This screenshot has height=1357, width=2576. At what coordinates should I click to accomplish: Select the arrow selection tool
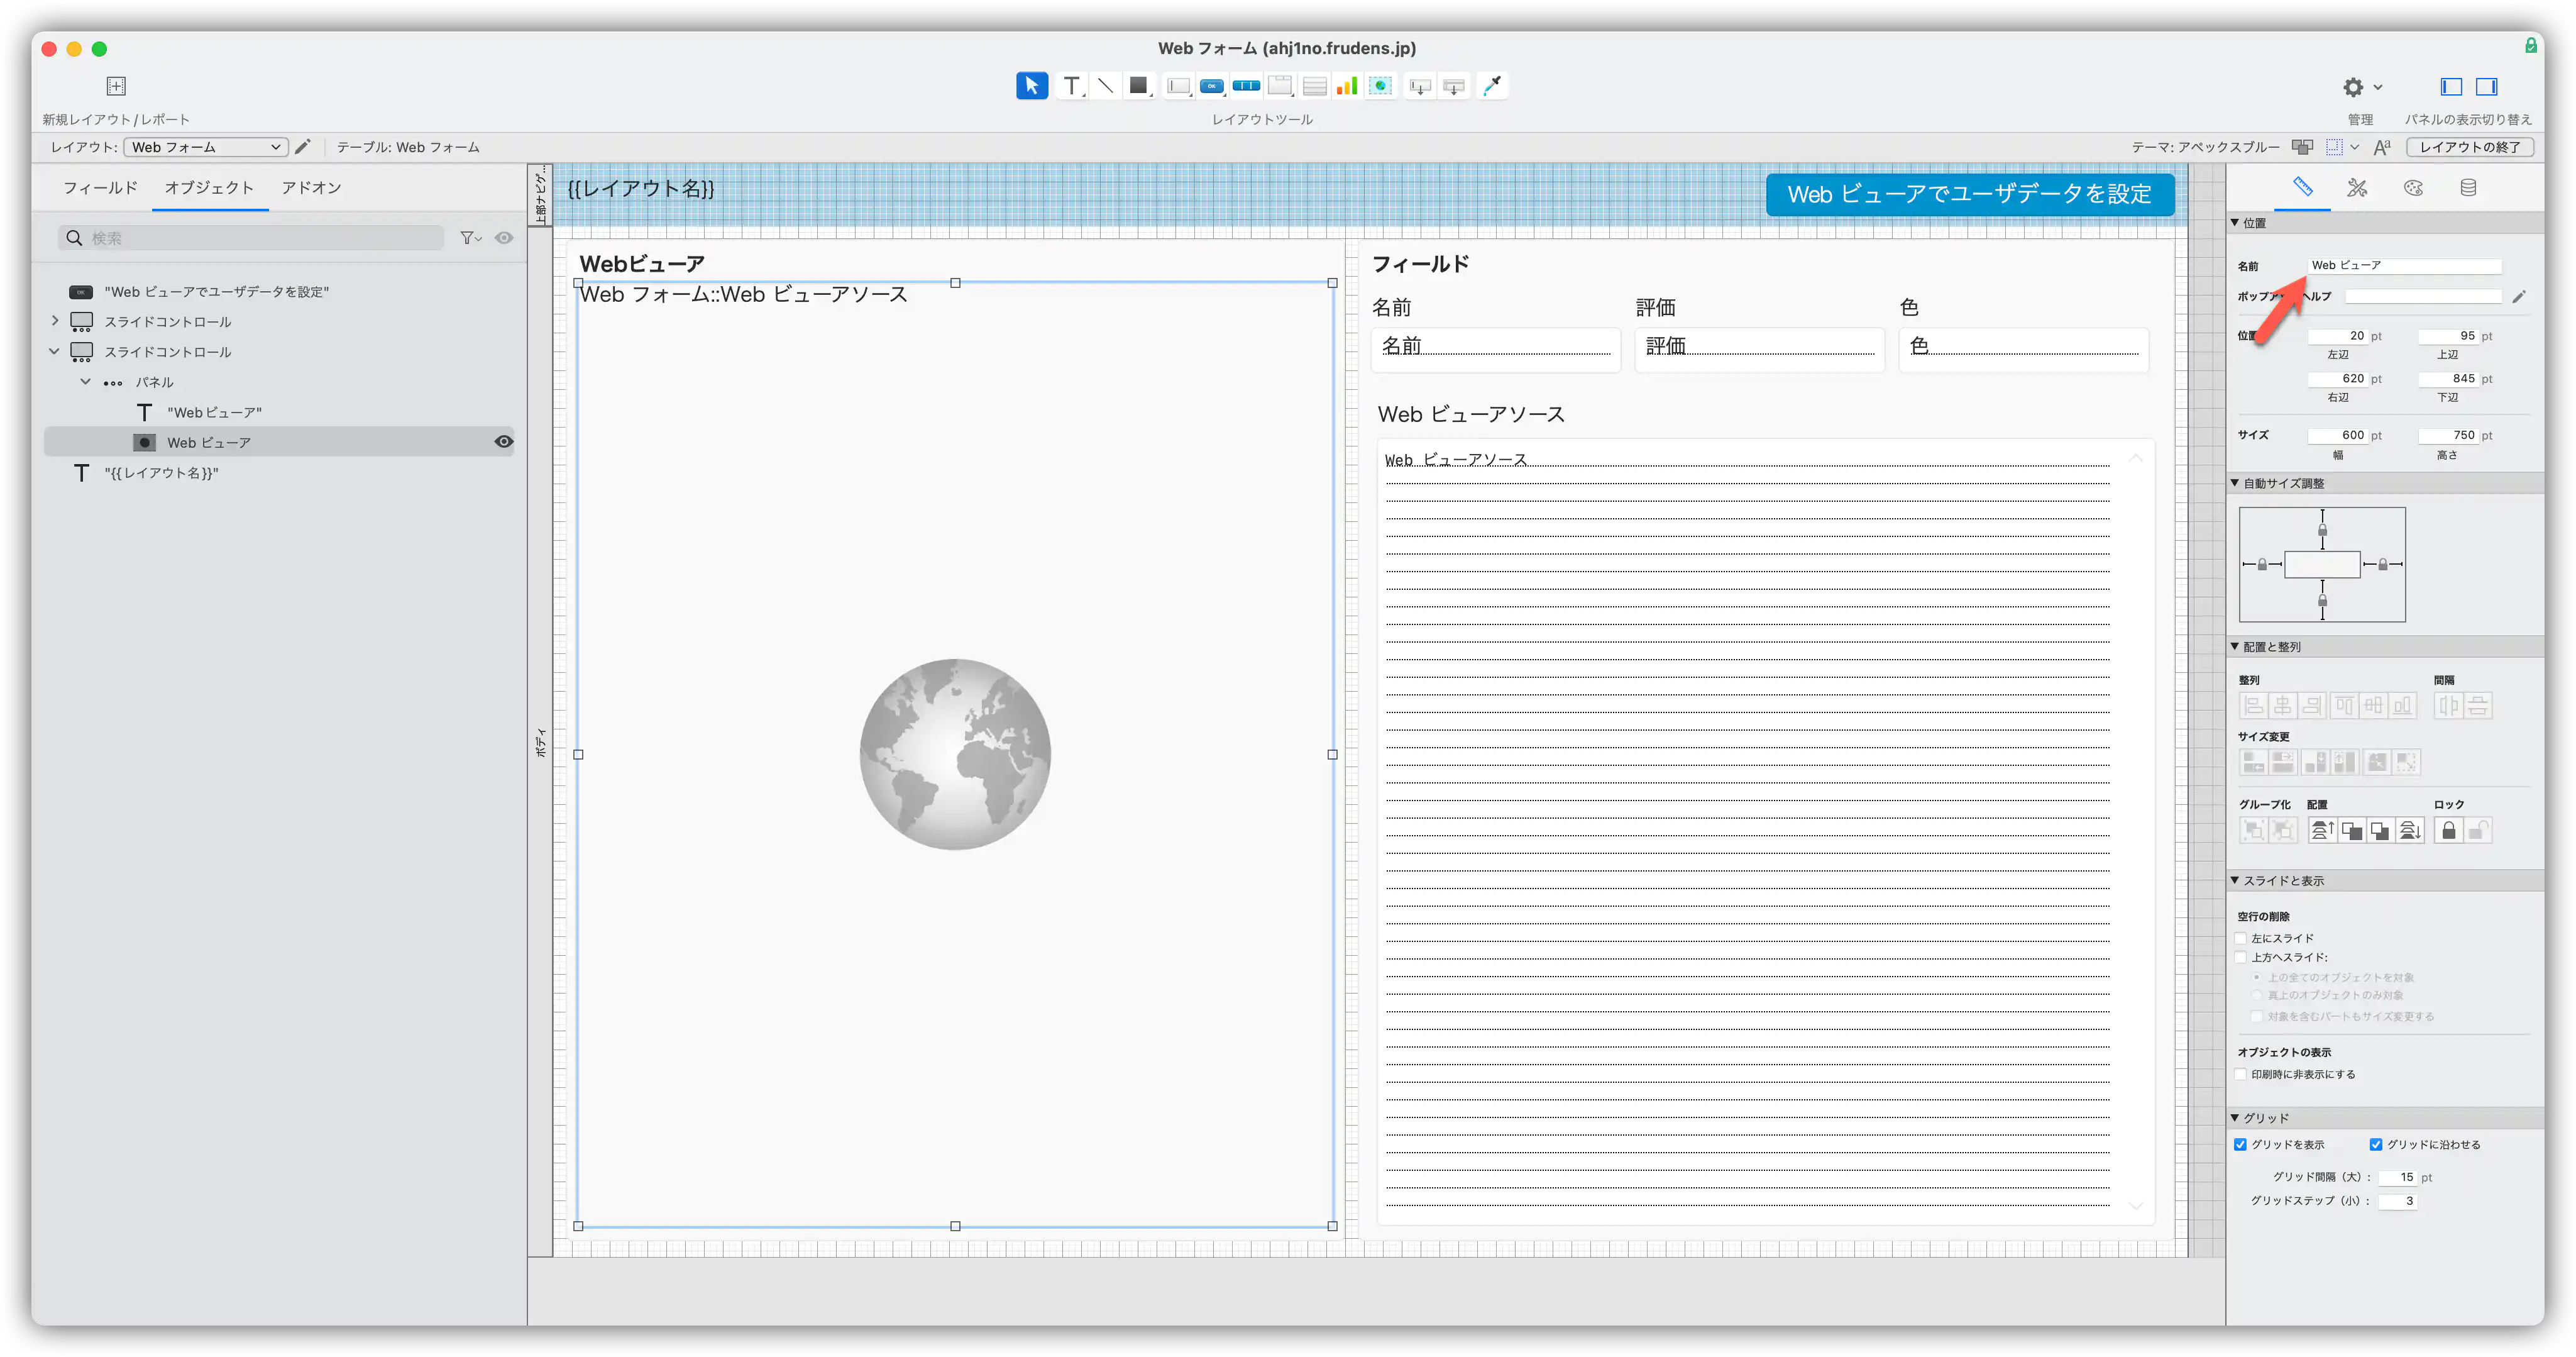click(1031, 86)
